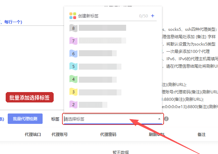Click the 暂无数据 empty table text

click(x=121, y=152)
